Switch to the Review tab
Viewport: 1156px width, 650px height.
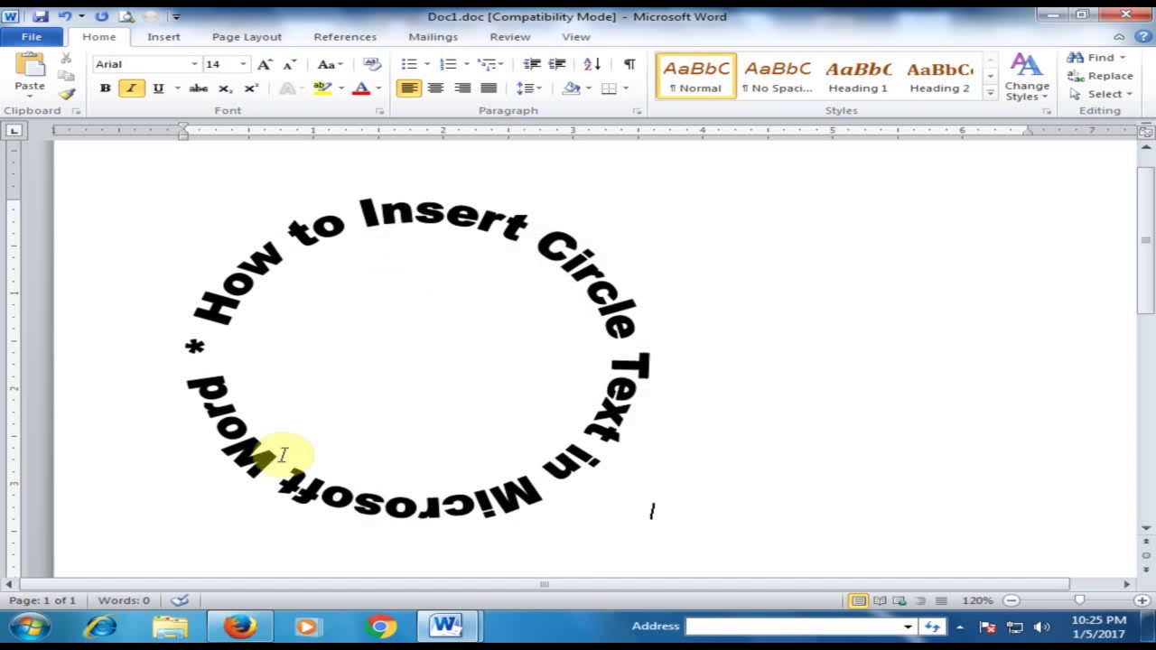510,37
